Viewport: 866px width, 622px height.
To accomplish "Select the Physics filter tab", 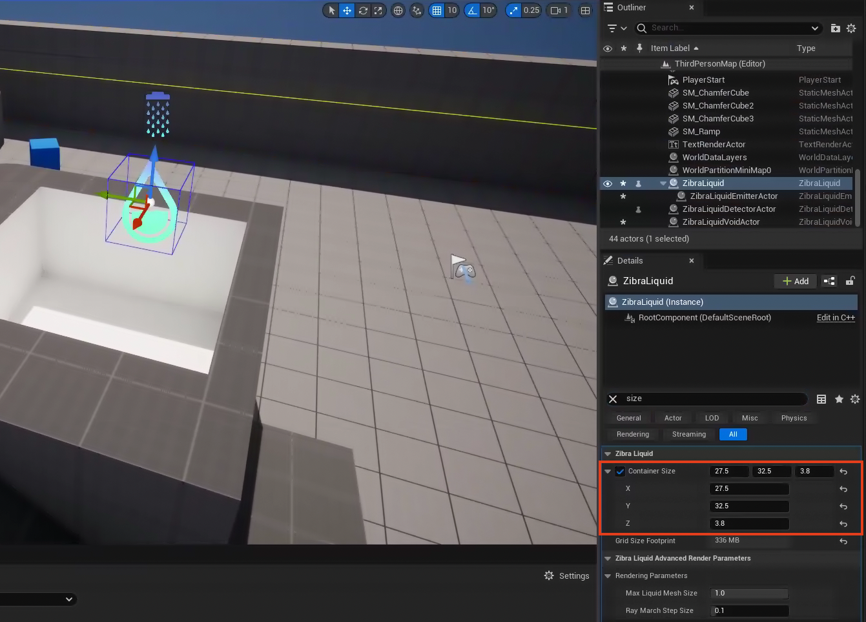I will [x=794, y=418].
